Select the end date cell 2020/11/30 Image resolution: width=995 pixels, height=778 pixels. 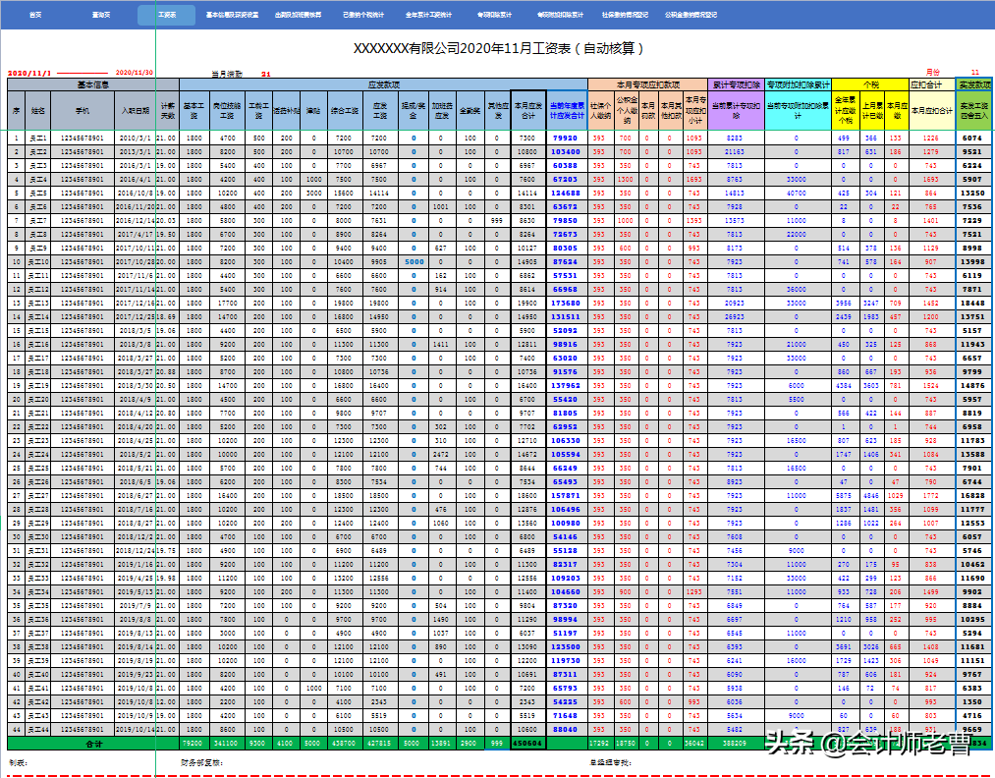pyautogui.click(x=135, y=74)
